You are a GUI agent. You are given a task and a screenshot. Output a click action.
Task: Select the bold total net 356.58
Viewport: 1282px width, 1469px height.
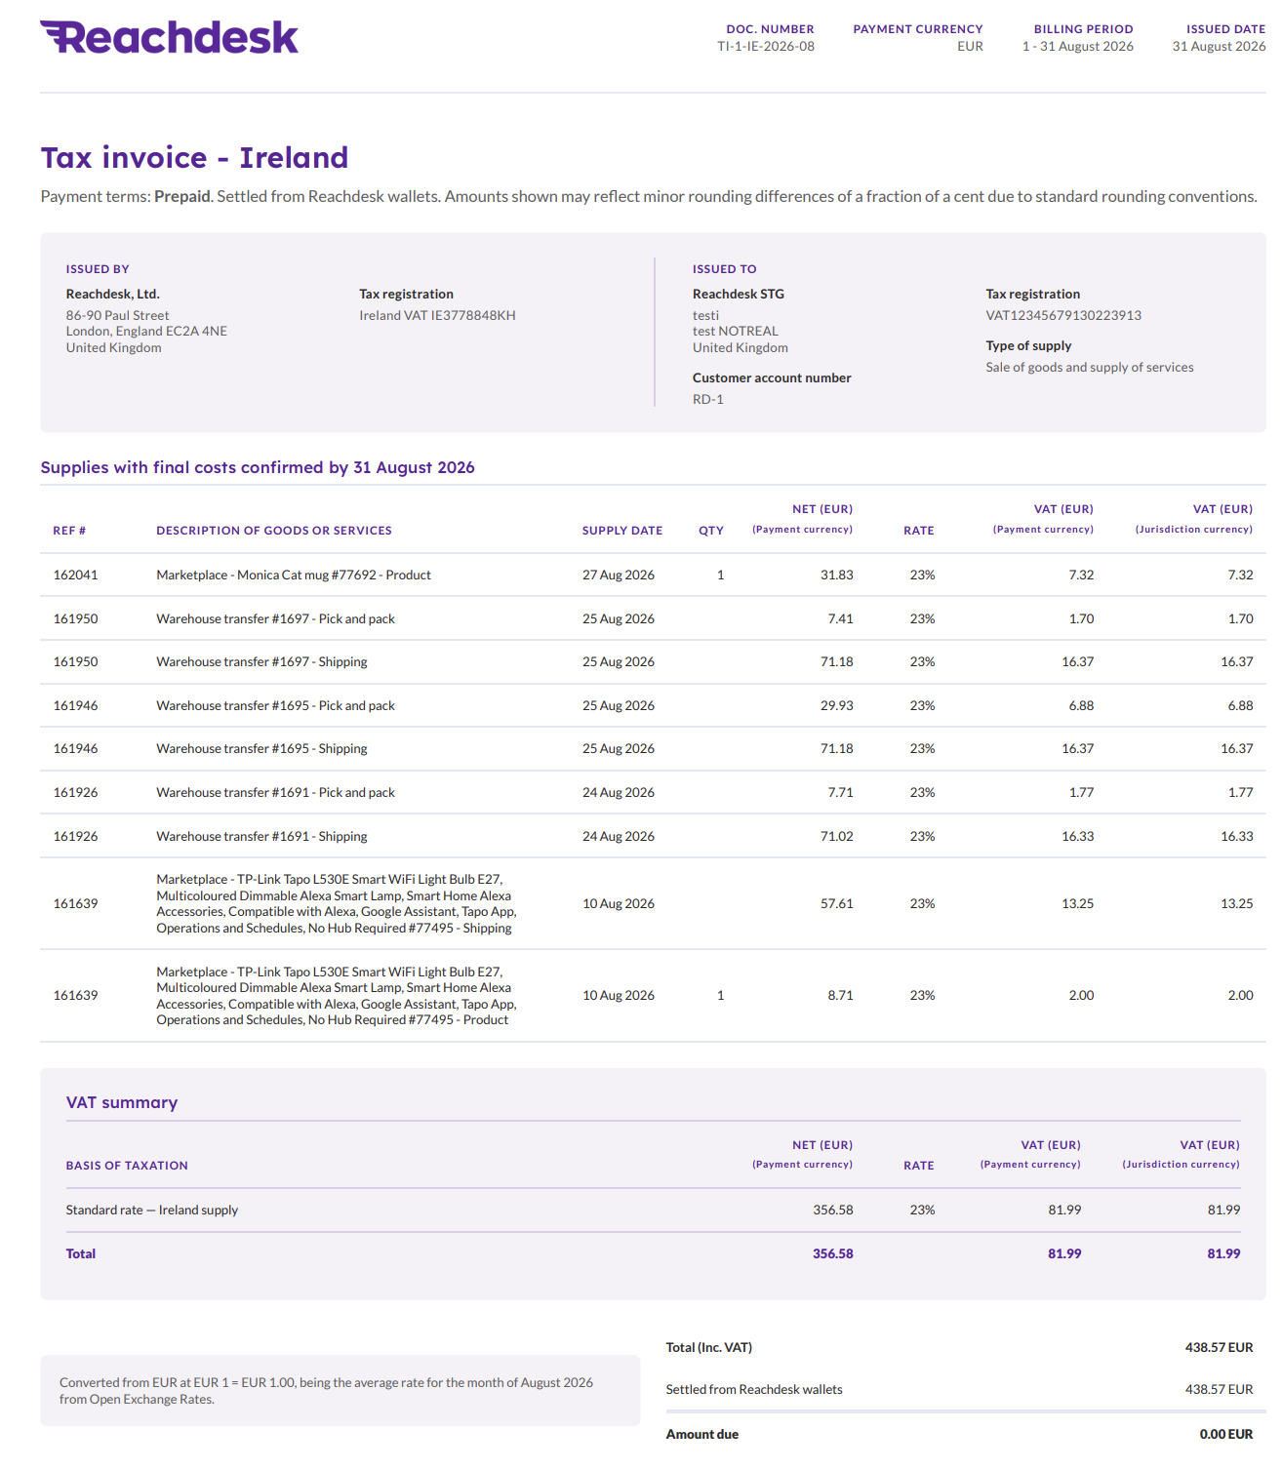(833, 1253)
